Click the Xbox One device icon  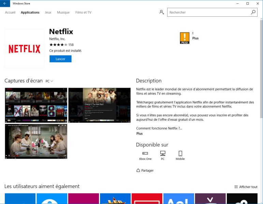(x=145, y=153)
